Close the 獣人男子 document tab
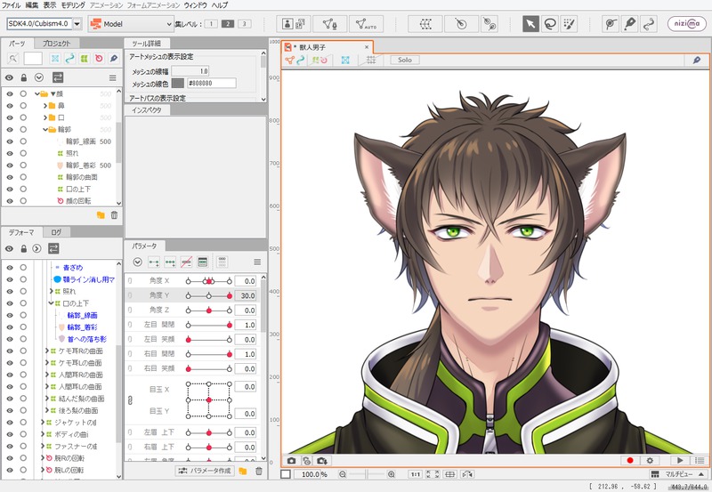This screenshot has width=712, height=492. pyautogui.click(x=367, y=47)
